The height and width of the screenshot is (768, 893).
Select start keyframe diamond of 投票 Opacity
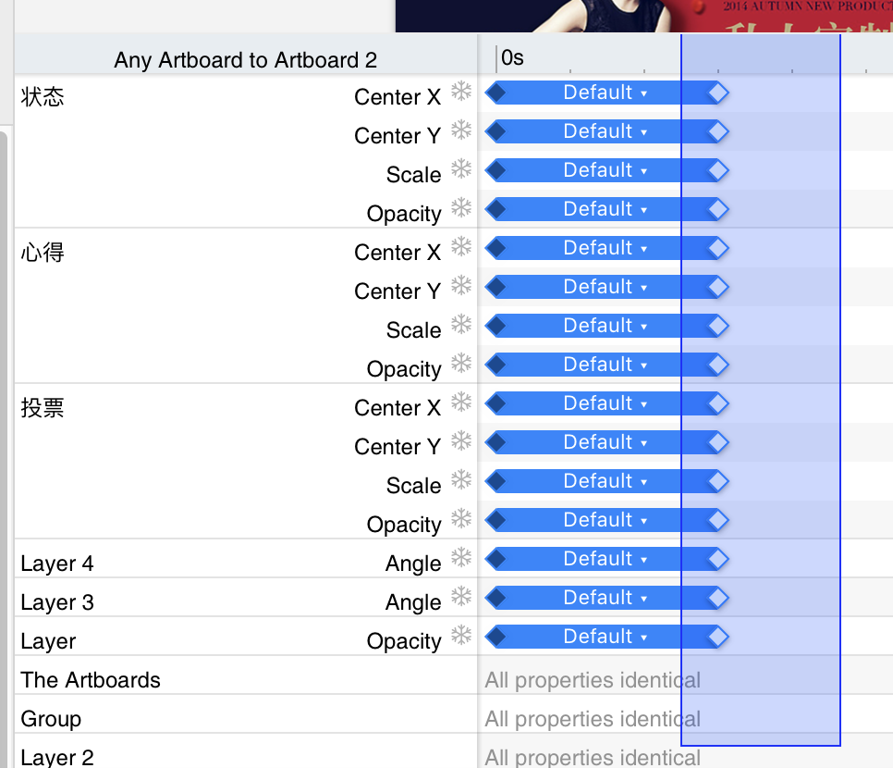(x=496, y=520)
